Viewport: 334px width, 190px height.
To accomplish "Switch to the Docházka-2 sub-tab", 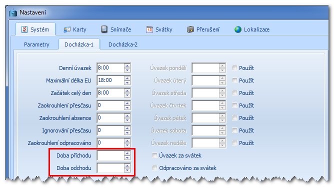I will 123,44.
